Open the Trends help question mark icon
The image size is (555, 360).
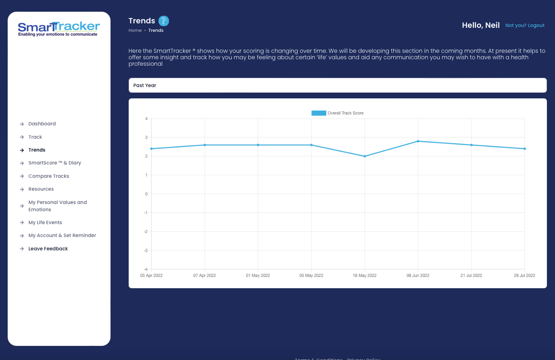pos(163,21)
